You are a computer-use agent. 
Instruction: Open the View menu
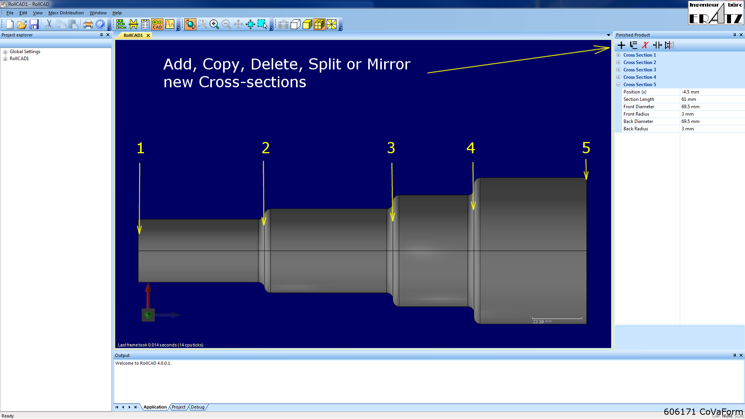pyautogui.click(x=38, y=13)
